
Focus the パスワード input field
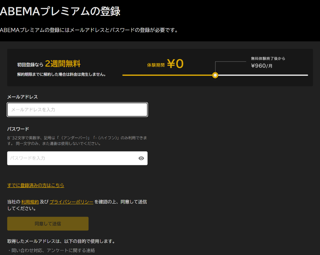pos(72,158)
